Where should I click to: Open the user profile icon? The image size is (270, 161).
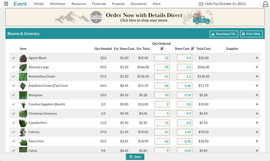point(265,4)
